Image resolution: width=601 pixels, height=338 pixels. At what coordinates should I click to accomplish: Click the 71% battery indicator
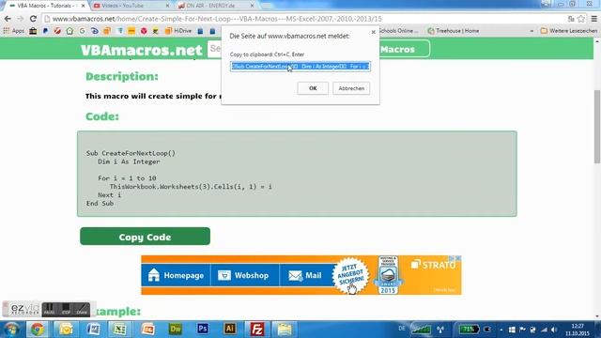coord(469,330)
